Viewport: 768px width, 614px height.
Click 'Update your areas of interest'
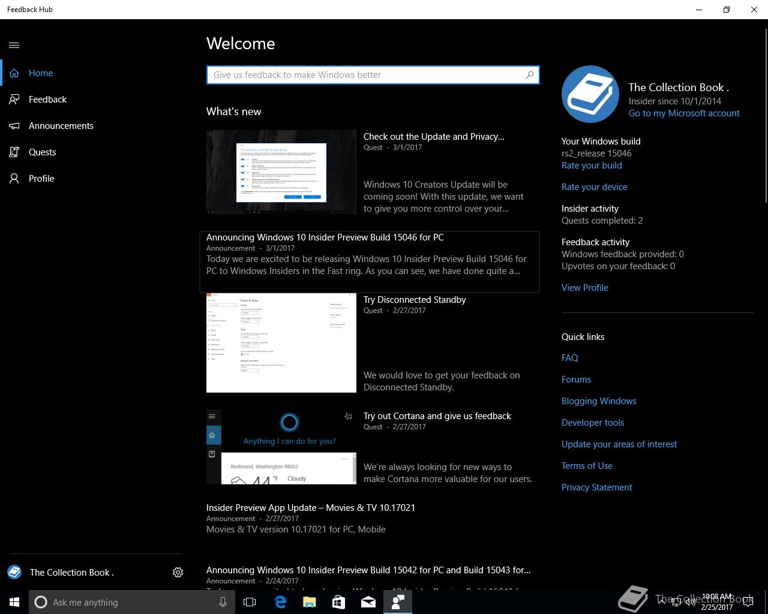(619, 444)
